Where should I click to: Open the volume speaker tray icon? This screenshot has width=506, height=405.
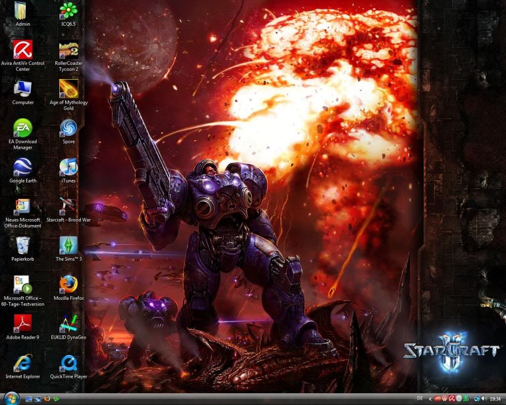484,399
